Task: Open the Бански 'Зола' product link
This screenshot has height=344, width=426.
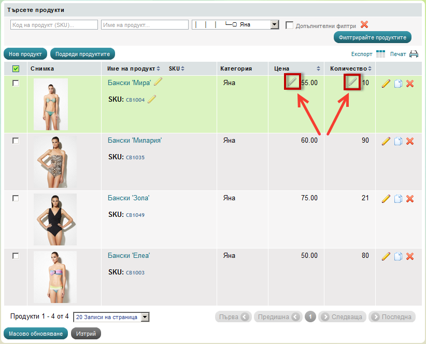Action: coord(129,198)
